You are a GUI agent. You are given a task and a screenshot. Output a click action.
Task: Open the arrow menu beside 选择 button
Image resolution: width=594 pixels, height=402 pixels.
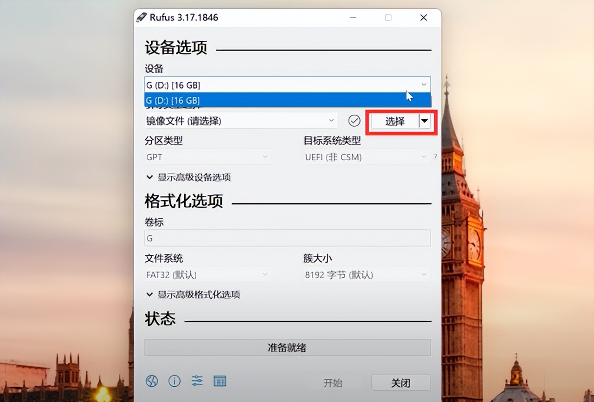click(425, 121)
